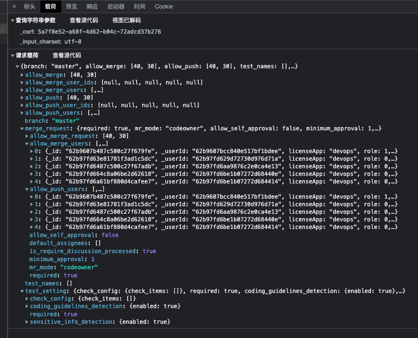418x338 pixels.
Task: Expand allow_merge_user_ids array
Action: pos(22,82)
